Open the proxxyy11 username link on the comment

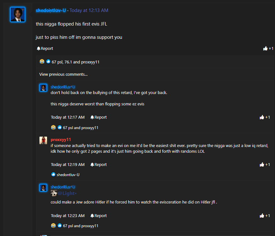61,140
